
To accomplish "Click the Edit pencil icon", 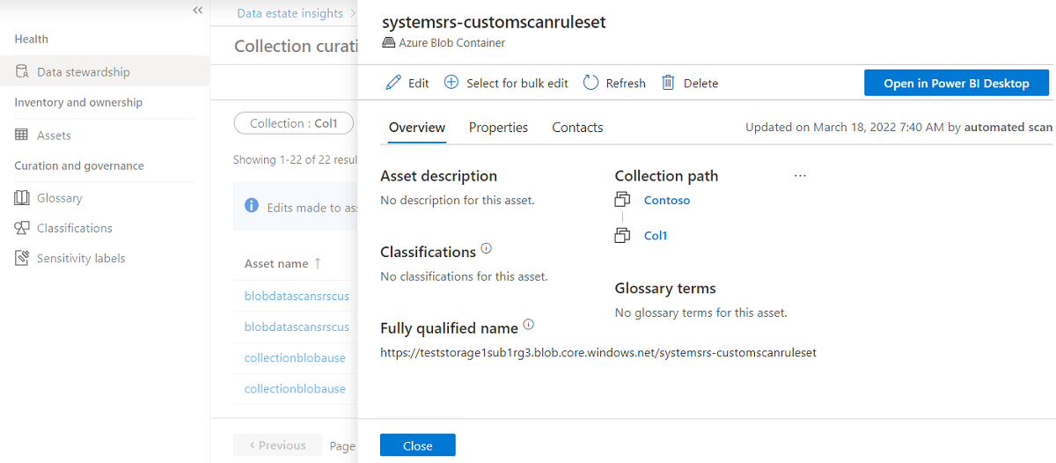I will [394, 83].
